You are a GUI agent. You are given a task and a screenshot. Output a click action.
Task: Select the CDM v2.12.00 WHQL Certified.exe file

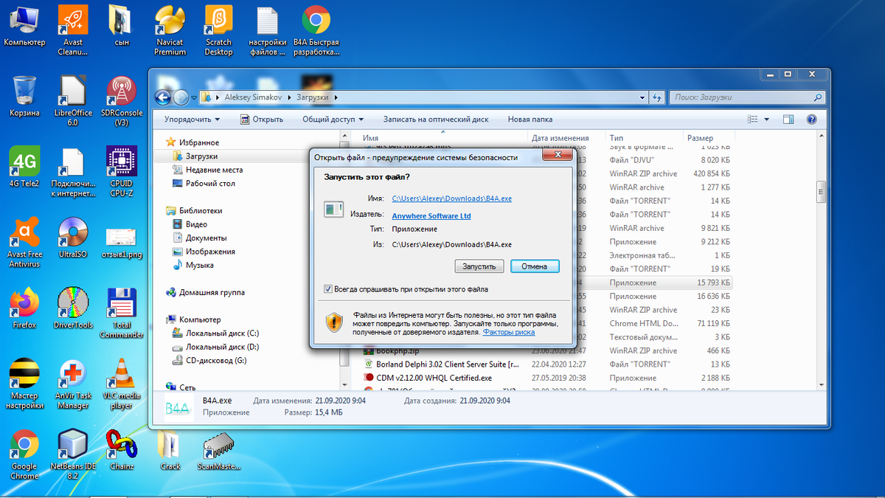434,378
